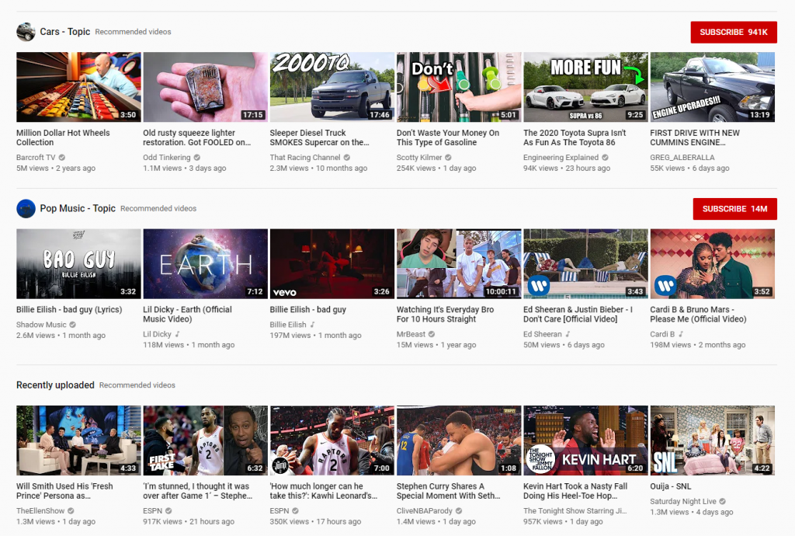Open title 'Will Smith Used His Fresh Prince Persona'

click(64, 491)
